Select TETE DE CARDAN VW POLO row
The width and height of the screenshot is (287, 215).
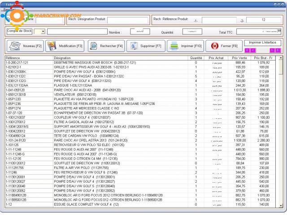[x=140, y=136]
